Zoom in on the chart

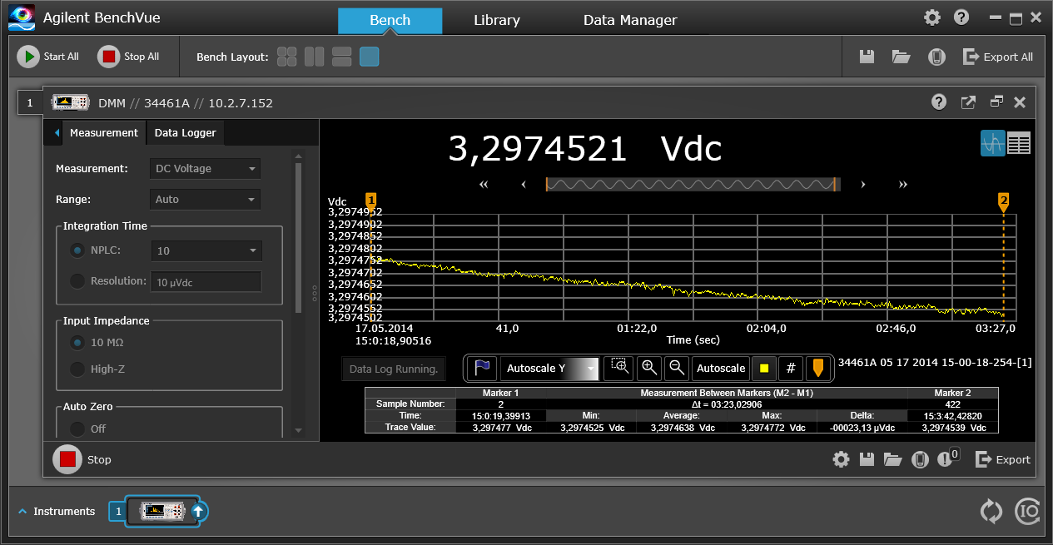point(650,368)
